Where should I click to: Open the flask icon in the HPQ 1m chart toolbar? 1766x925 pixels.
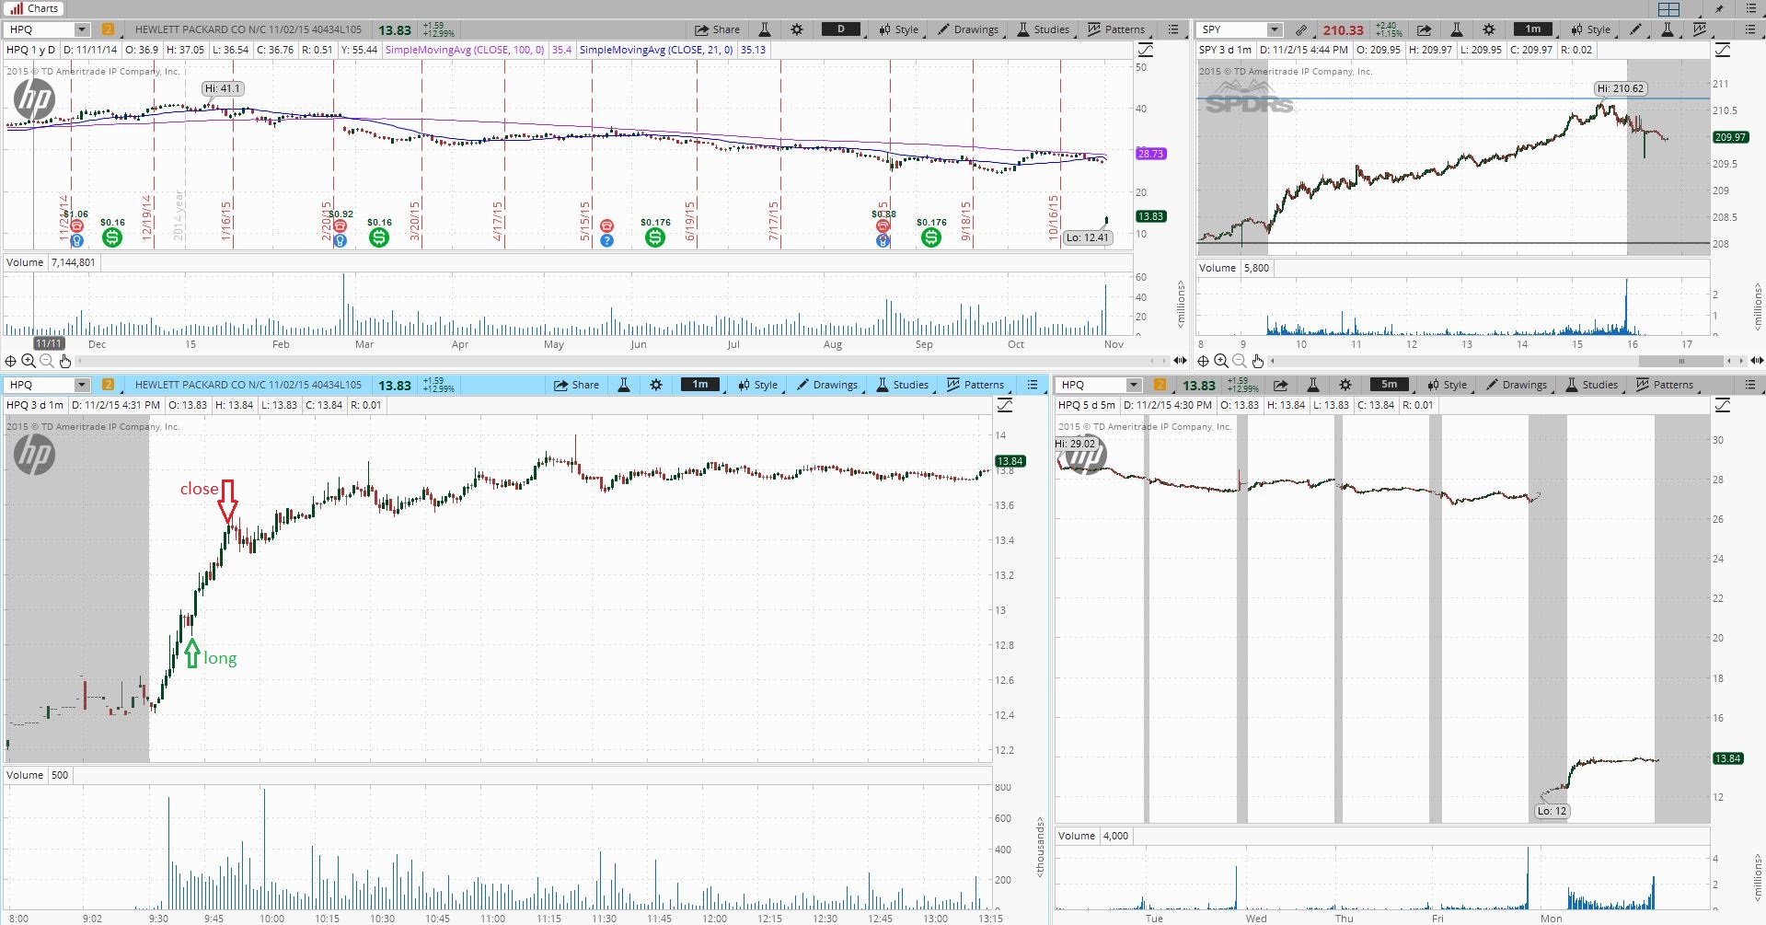click(624, 385)
